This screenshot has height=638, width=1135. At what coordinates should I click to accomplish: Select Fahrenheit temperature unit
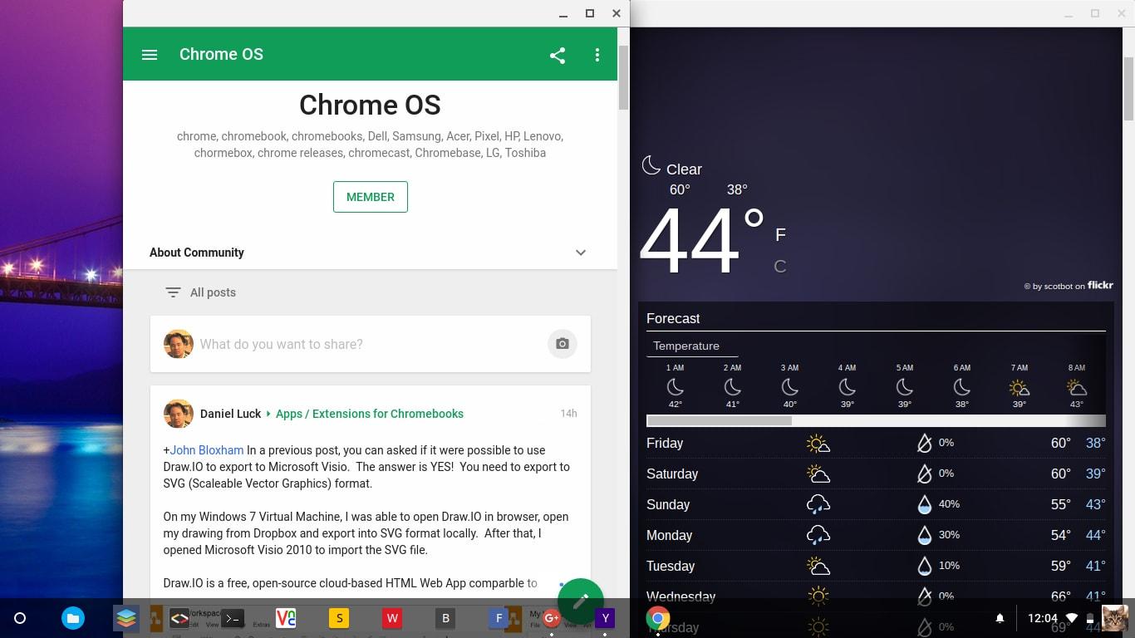[779, 235]
